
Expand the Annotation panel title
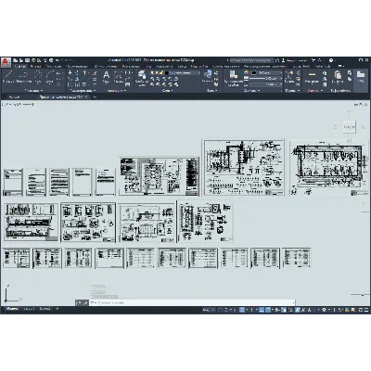point(116,91)
